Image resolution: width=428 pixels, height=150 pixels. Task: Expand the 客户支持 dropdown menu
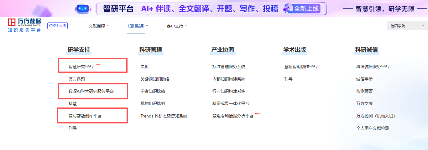coord(177,26)
